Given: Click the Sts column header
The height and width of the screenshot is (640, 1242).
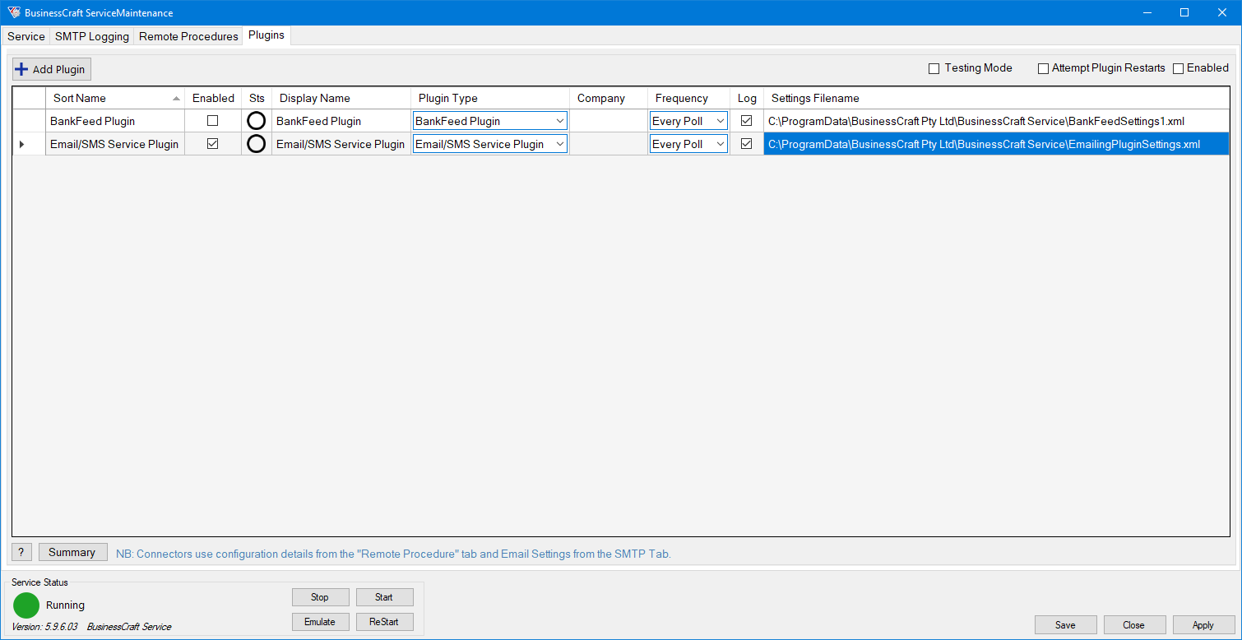Looking at the screenshot, I should coord(257,98).
